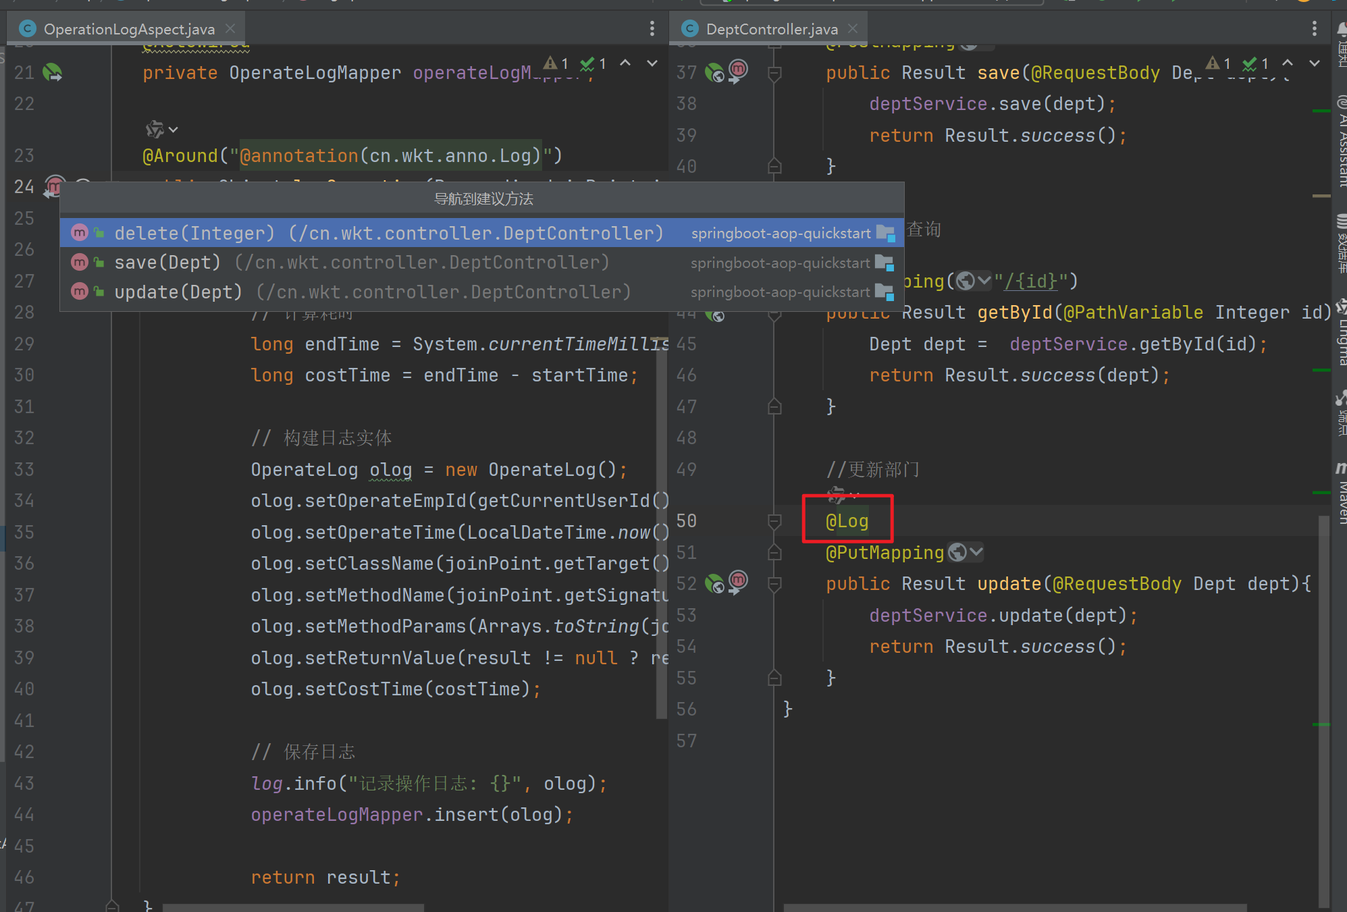Collapse the save method fold on line 37
1347x912 pixels.
774,73
